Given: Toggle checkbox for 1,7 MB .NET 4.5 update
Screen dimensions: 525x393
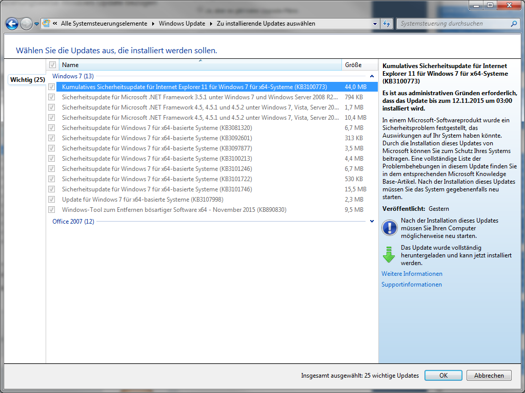Looking at the screenshot, I should [x=52, y=107].
